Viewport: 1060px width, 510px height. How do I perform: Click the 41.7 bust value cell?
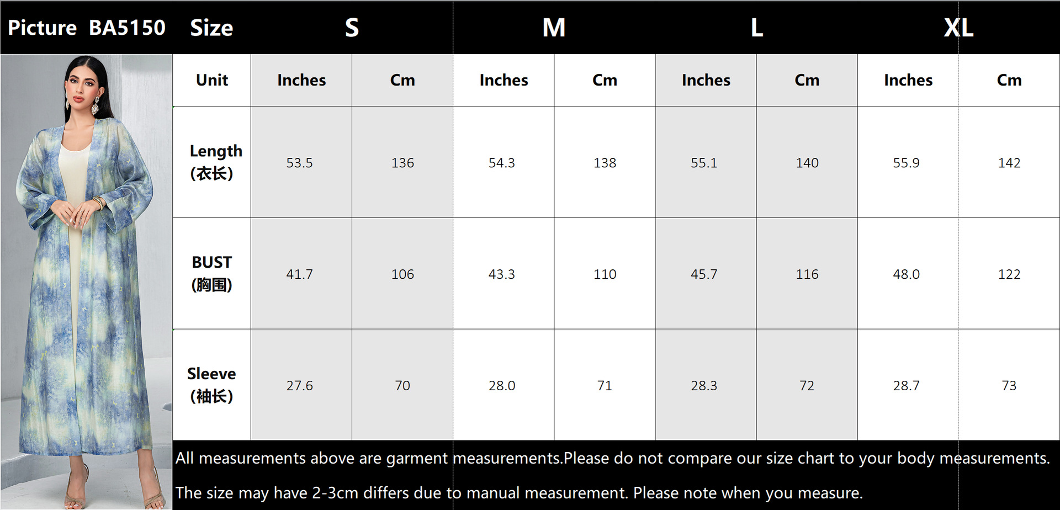tap(300, 274)
